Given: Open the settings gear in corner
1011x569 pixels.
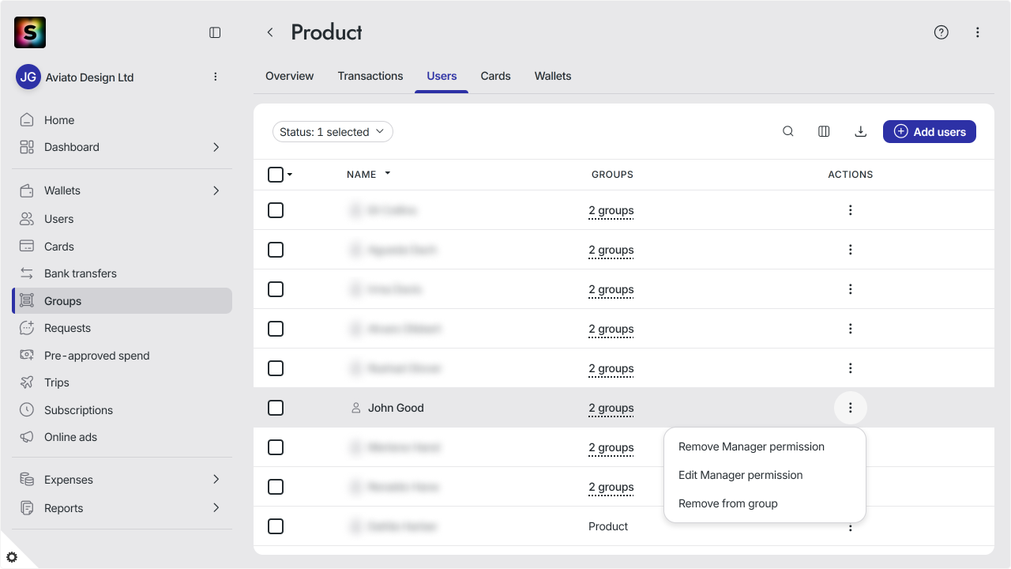Looking at the screenshot, I should pos(12,557).
